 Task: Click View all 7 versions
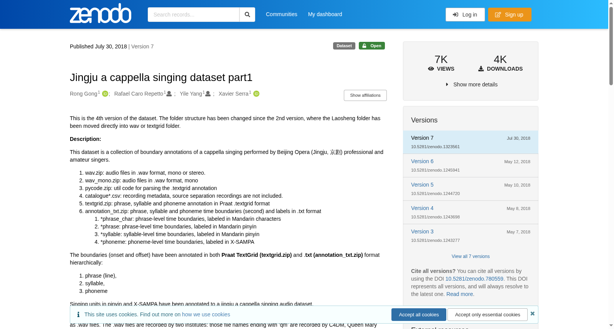(x=470, y=256)
